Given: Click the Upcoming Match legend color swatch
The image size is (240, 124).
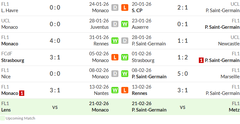Looking at the screenshot, I should (3, 118).
